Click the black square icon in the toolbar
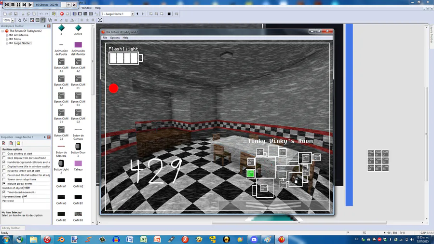434x244 pixels. pos(169,14)
